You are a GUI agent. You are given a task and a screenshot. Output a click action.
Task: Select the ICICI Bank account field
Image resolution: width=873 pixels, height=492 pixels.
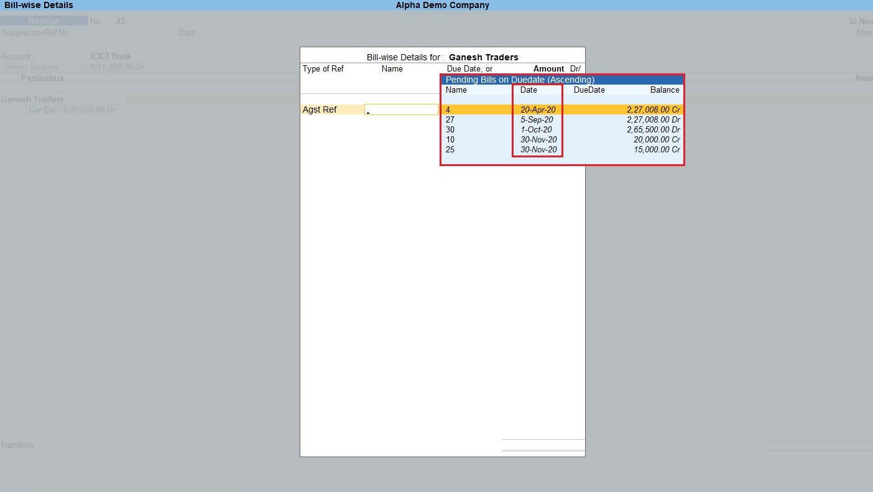(111, 55)
